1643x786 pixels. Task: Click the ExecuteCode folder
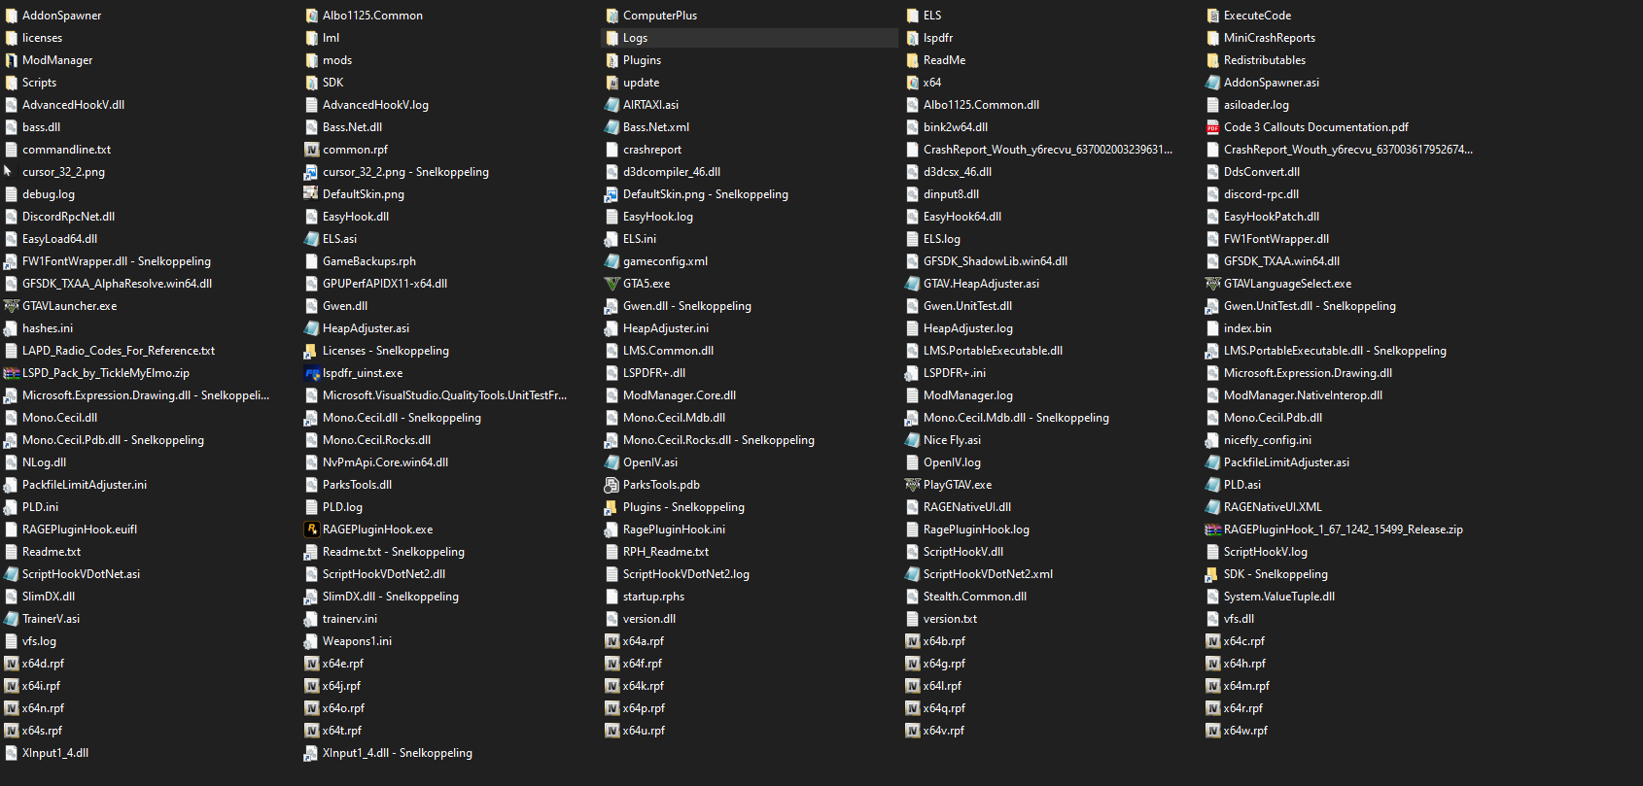(1248, 16)
